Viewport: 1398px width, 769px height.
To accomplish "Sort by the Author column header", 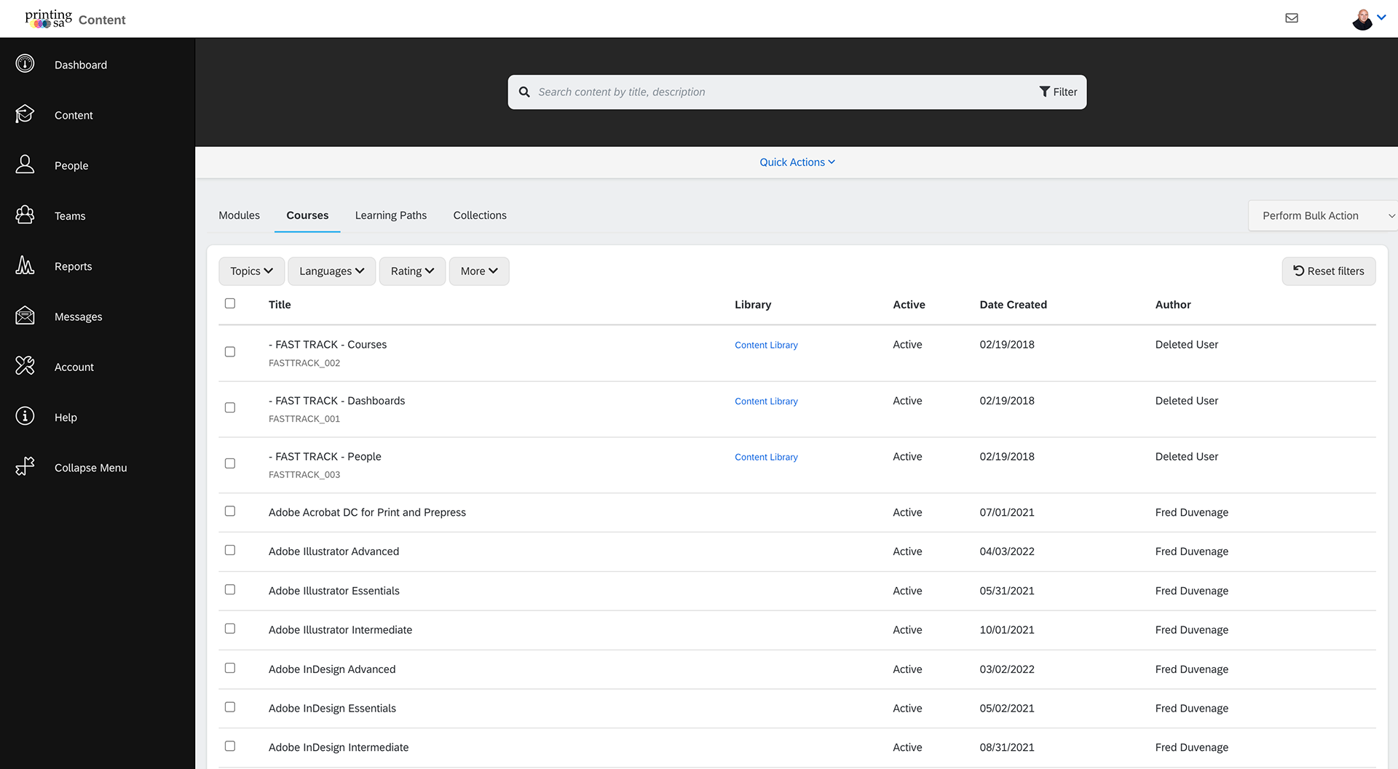I will pyautogui.click(x=1173, y=305).
